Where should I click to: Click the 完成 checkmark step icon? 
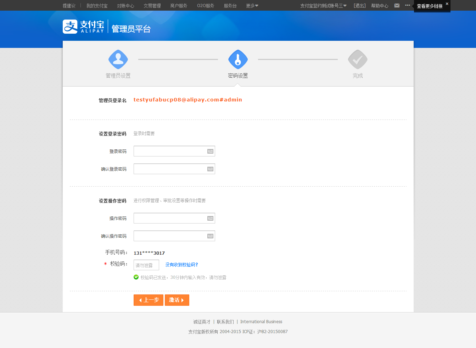pyautogui.click(x=358, y=59)
